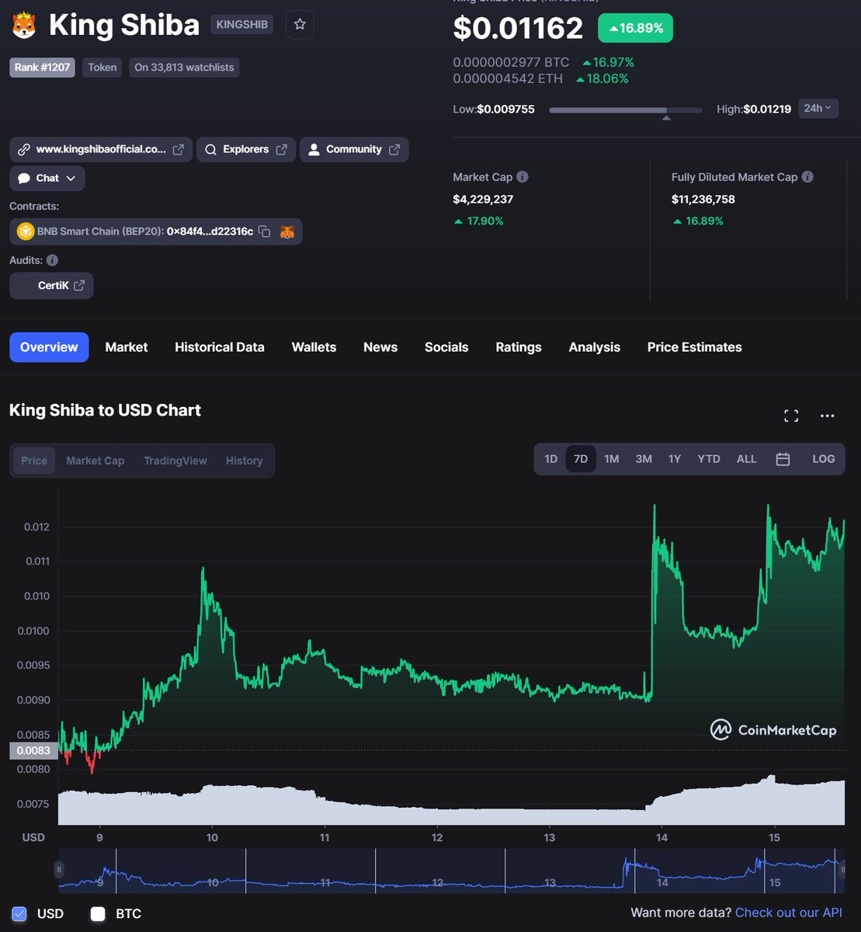Open the chart in fullscreen mode
The image size is (861, 932).
[x=791, y=416]
